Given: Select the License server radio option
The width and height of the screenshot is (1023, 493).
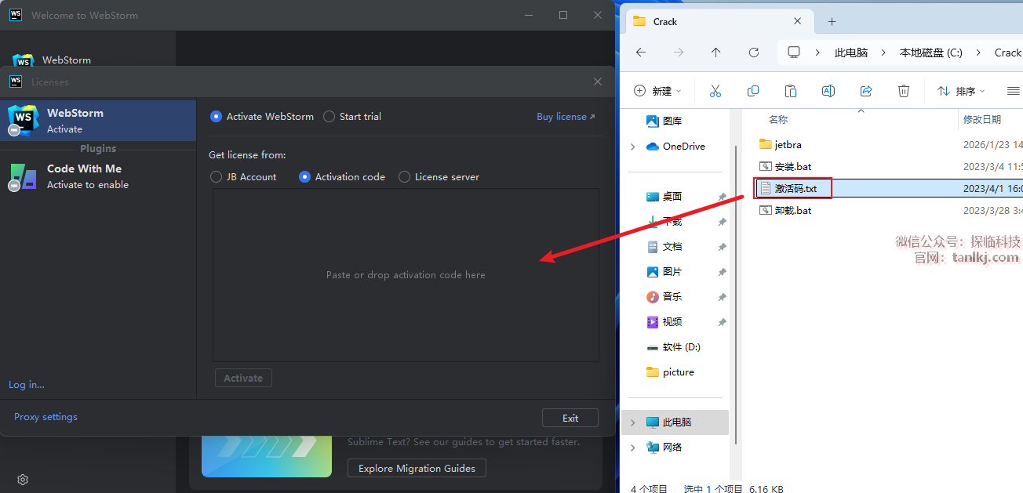Looking at the screenshot, I should tap(405, 177).
